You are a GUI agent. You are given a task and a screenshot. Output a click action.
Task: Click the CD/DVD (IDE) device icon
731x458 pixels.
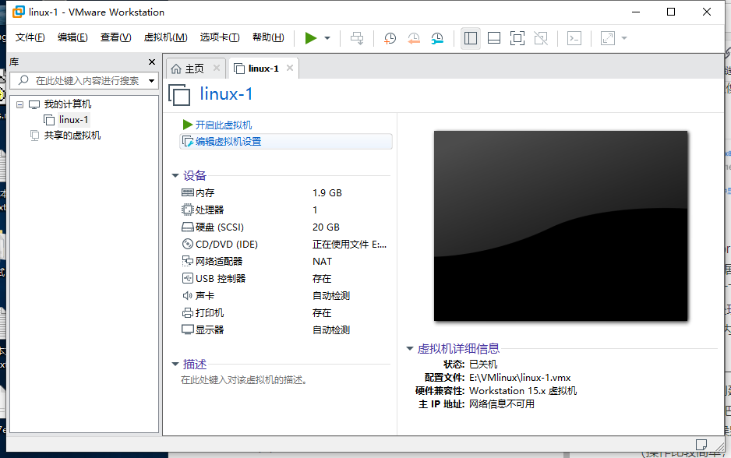pos(187,244)
